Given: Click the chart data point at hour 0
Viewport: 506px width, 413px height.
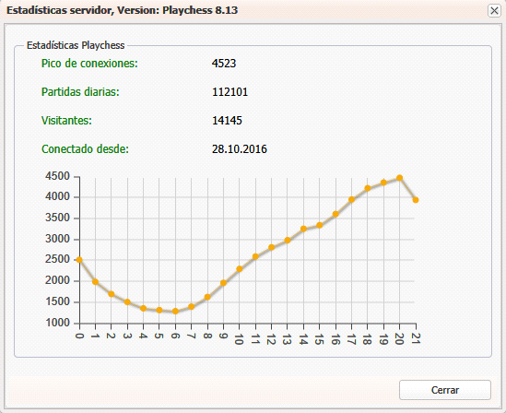Looking at the screenshot, I should [x=79, y=260].
